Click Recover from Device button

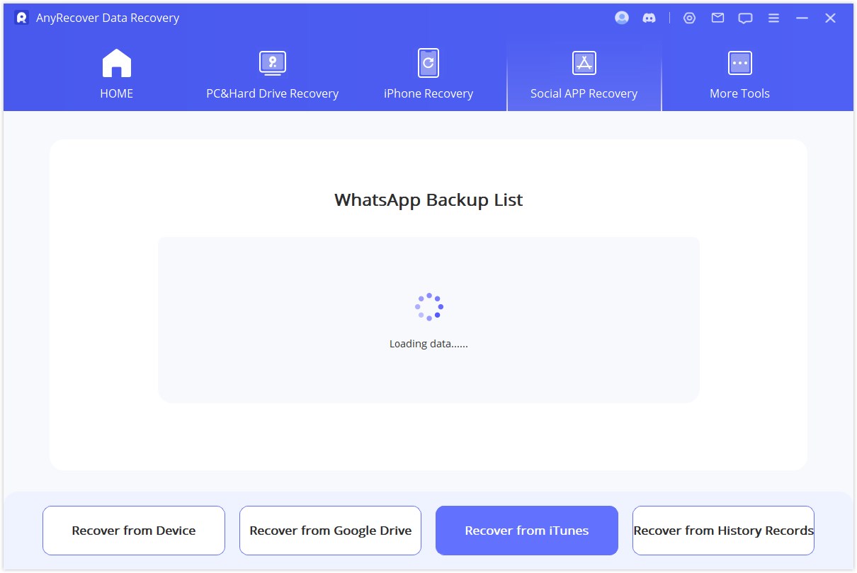tap(133, 530)
